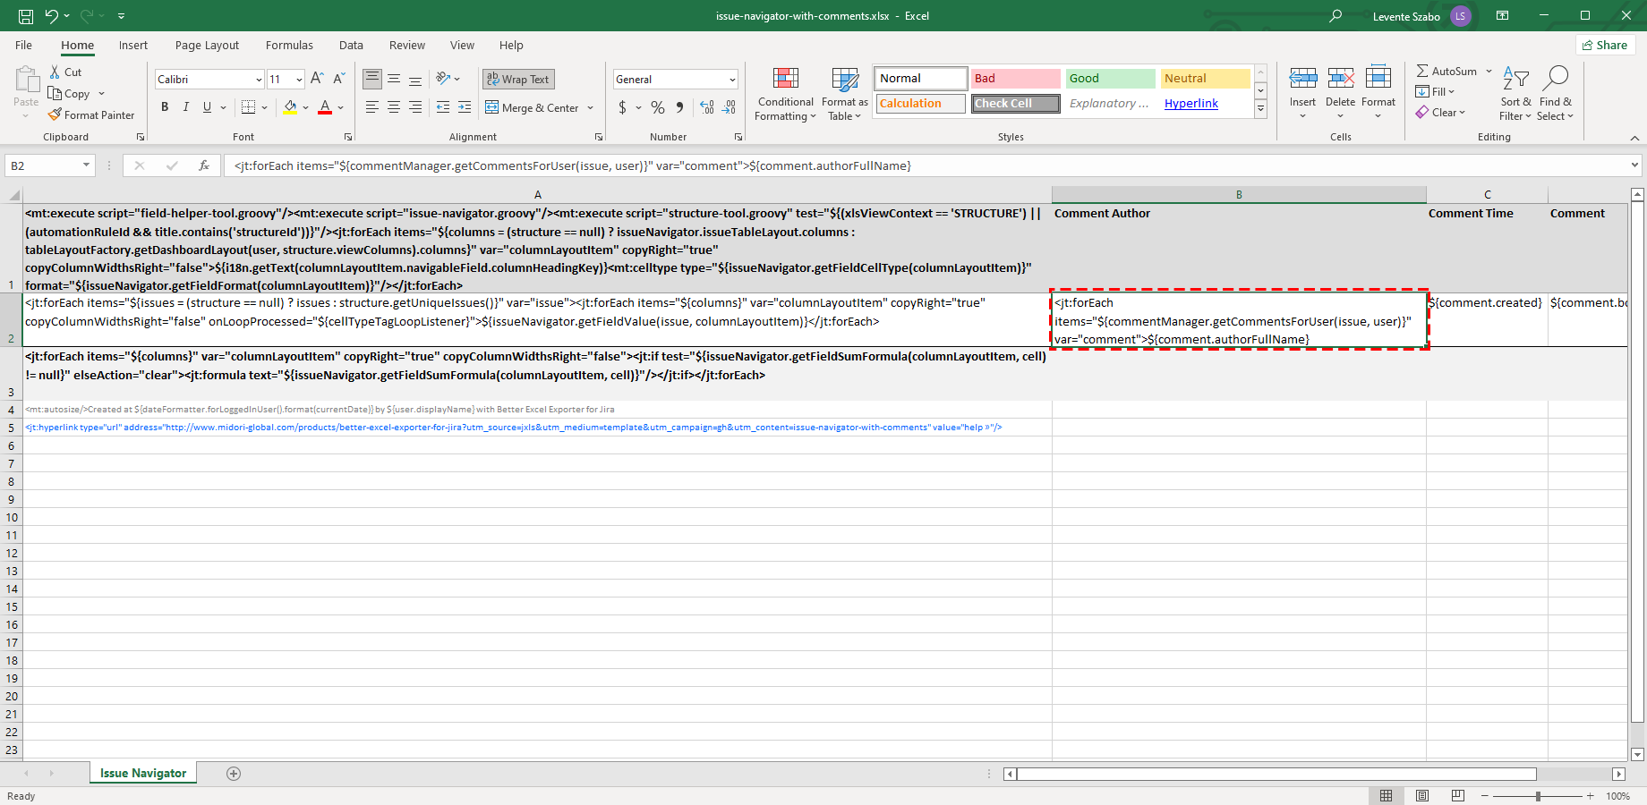Click the Fill button in Editing
Viewport: 1647px width, 805px height.
(1436, 92)
